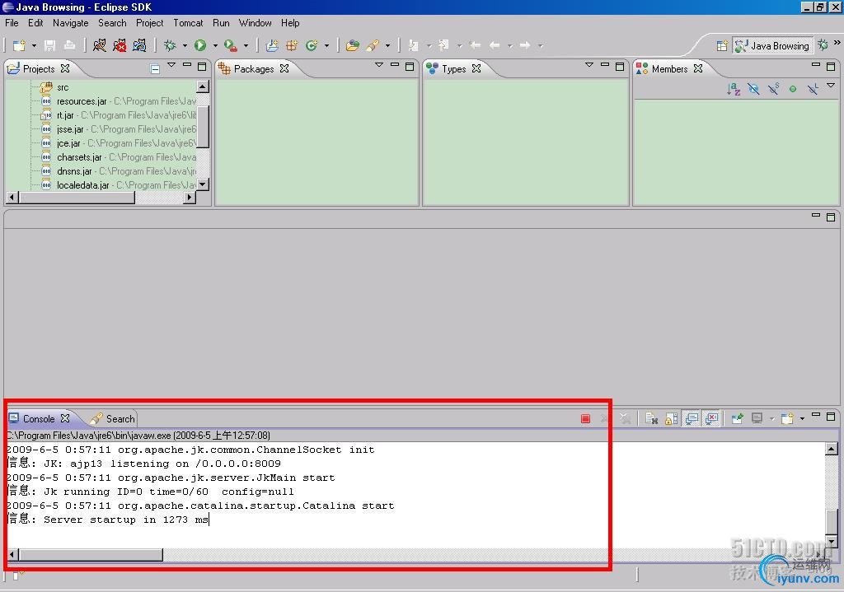The height and width of the screenshot is (592, 844).
Task: Open the External Tools dropdown arrow
Action: click(x=246, y=46)
